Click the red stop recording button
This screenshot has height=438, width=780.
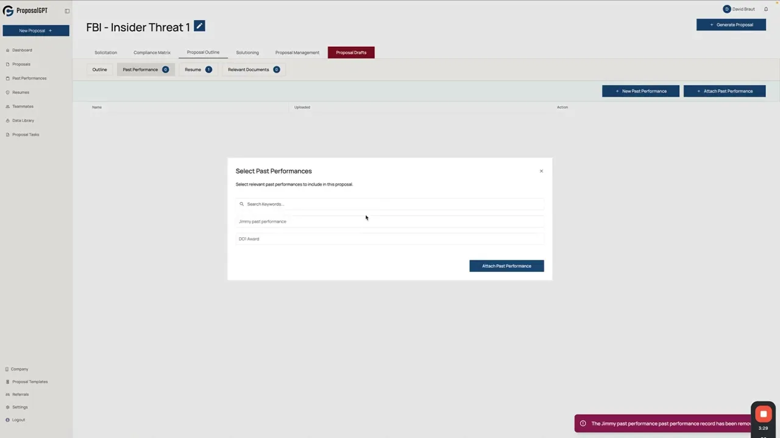tap(763, 414)
